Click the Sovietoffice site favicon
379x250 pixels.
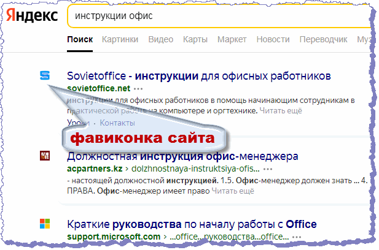pos(45,75)
